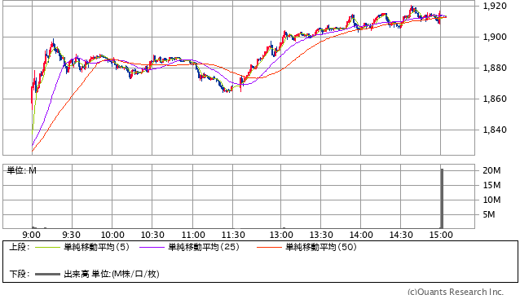This screenshot has height=295, width=520.
Task: Click the 9:30 time axis label
Action: pos(72,235)
